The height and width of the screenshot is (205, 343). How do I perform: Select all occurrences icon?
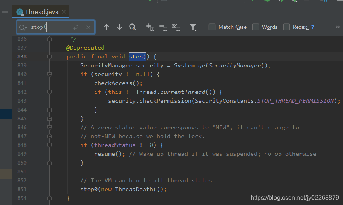(x=176, y=27)
